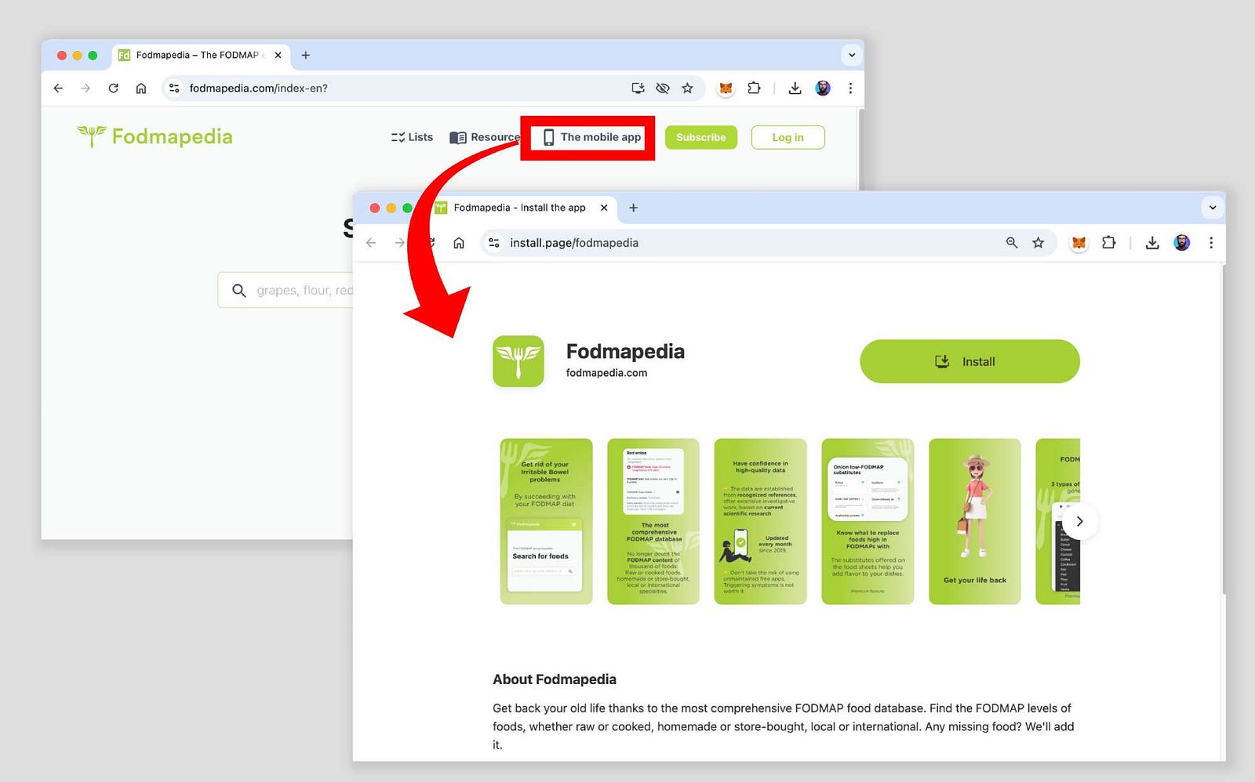
Task: Go back in the fodmapedia.com window
Action: click(58, 89)
